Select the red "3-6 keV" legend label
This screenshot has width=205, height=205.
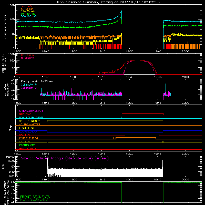(27, 6)
